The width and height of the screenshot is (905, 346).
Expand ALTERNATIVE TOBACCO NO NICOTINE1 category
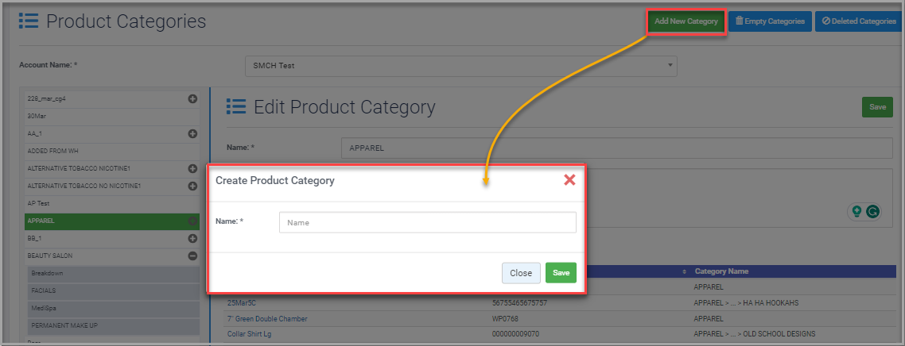click(192, 186)
